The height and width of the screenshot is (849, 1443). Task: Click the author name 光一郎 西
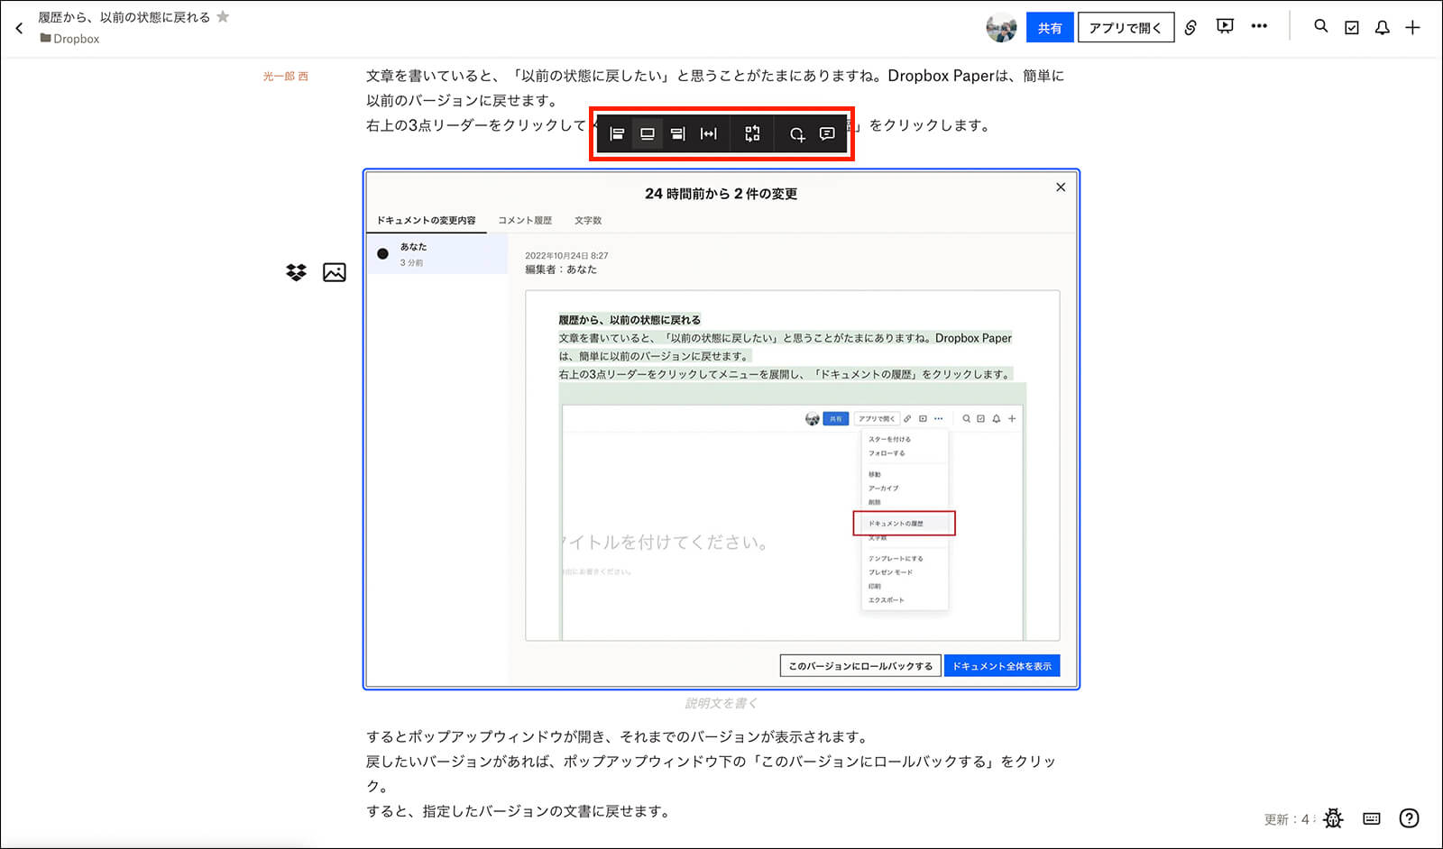(x=285, y=77)
